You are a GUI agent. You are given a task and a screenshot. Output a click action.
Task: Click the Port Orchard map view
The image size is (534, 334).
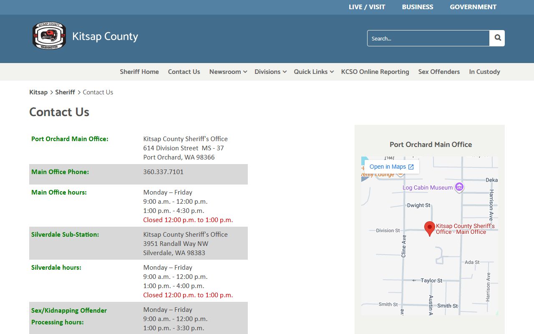pyautogui.click(x=430, y=236)
